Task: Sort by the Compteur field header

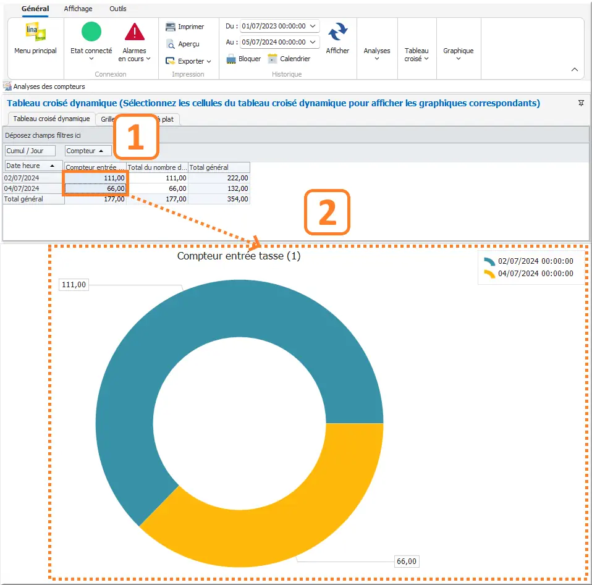Action: pos(88,151)
